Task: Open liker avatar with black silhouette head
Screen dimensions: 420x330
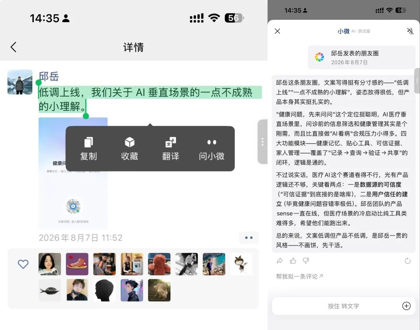Action: 105,290
